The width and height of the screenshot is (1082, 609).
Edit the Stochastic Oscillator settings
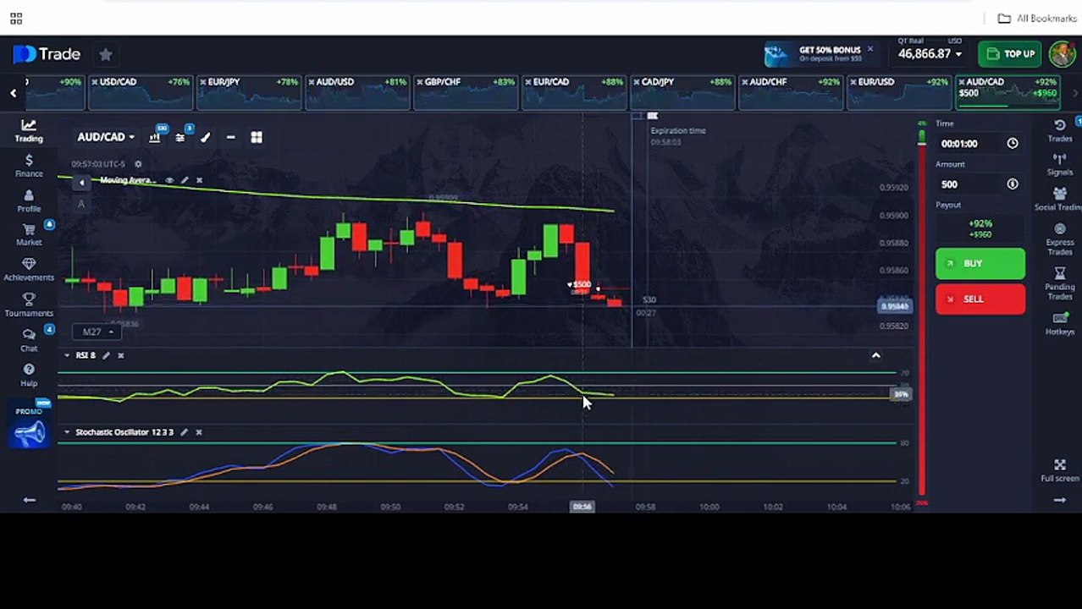point(184,432)
